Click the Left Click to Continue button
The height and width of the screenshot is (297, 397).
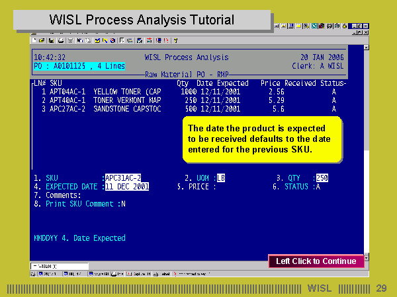click(316, 261)
